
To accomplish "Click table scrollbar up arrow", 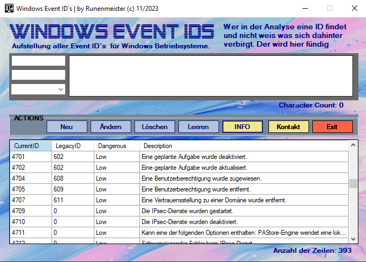I will [353, 145].
